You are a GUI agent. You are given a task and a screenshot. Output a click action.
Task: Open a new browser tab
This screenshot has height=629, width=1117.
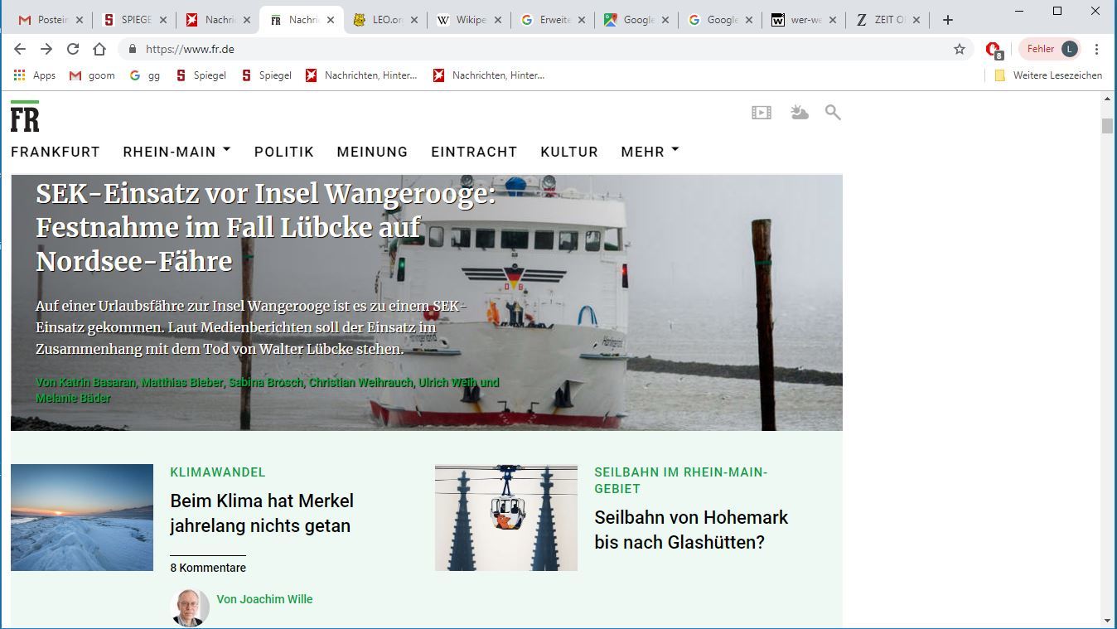coord(948,20)
